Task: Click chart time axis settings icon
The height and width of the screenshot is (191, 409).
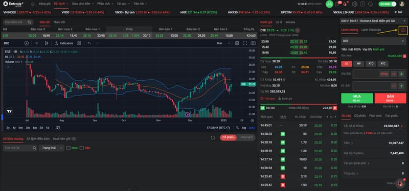Action: (x=252, y=121)
